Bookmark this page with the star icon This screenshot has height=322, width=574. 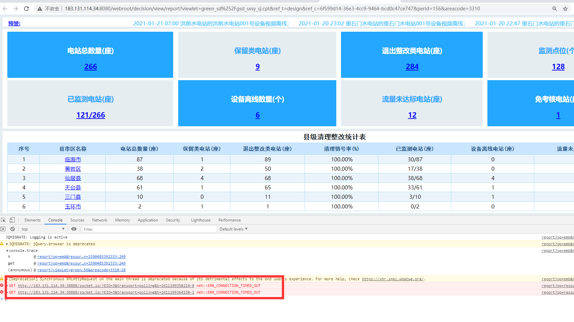[x=565, y=9]
